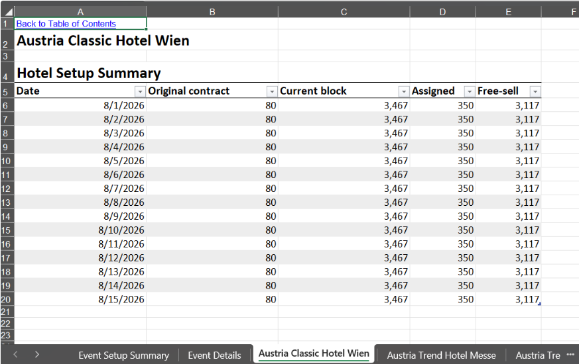Select the 8/11/2026 date cell

tap(80, 244)
